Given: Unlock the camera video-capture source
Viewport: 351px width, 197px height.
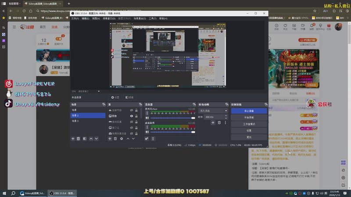Looking at the screenshot, I should tap(136, 134).
